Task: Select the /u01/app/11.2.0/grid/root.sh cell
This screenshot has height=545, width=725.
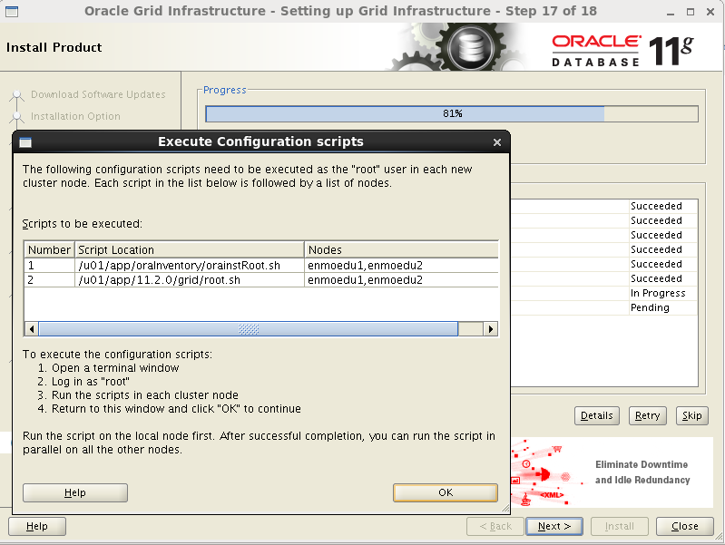Action: [189, 280]
